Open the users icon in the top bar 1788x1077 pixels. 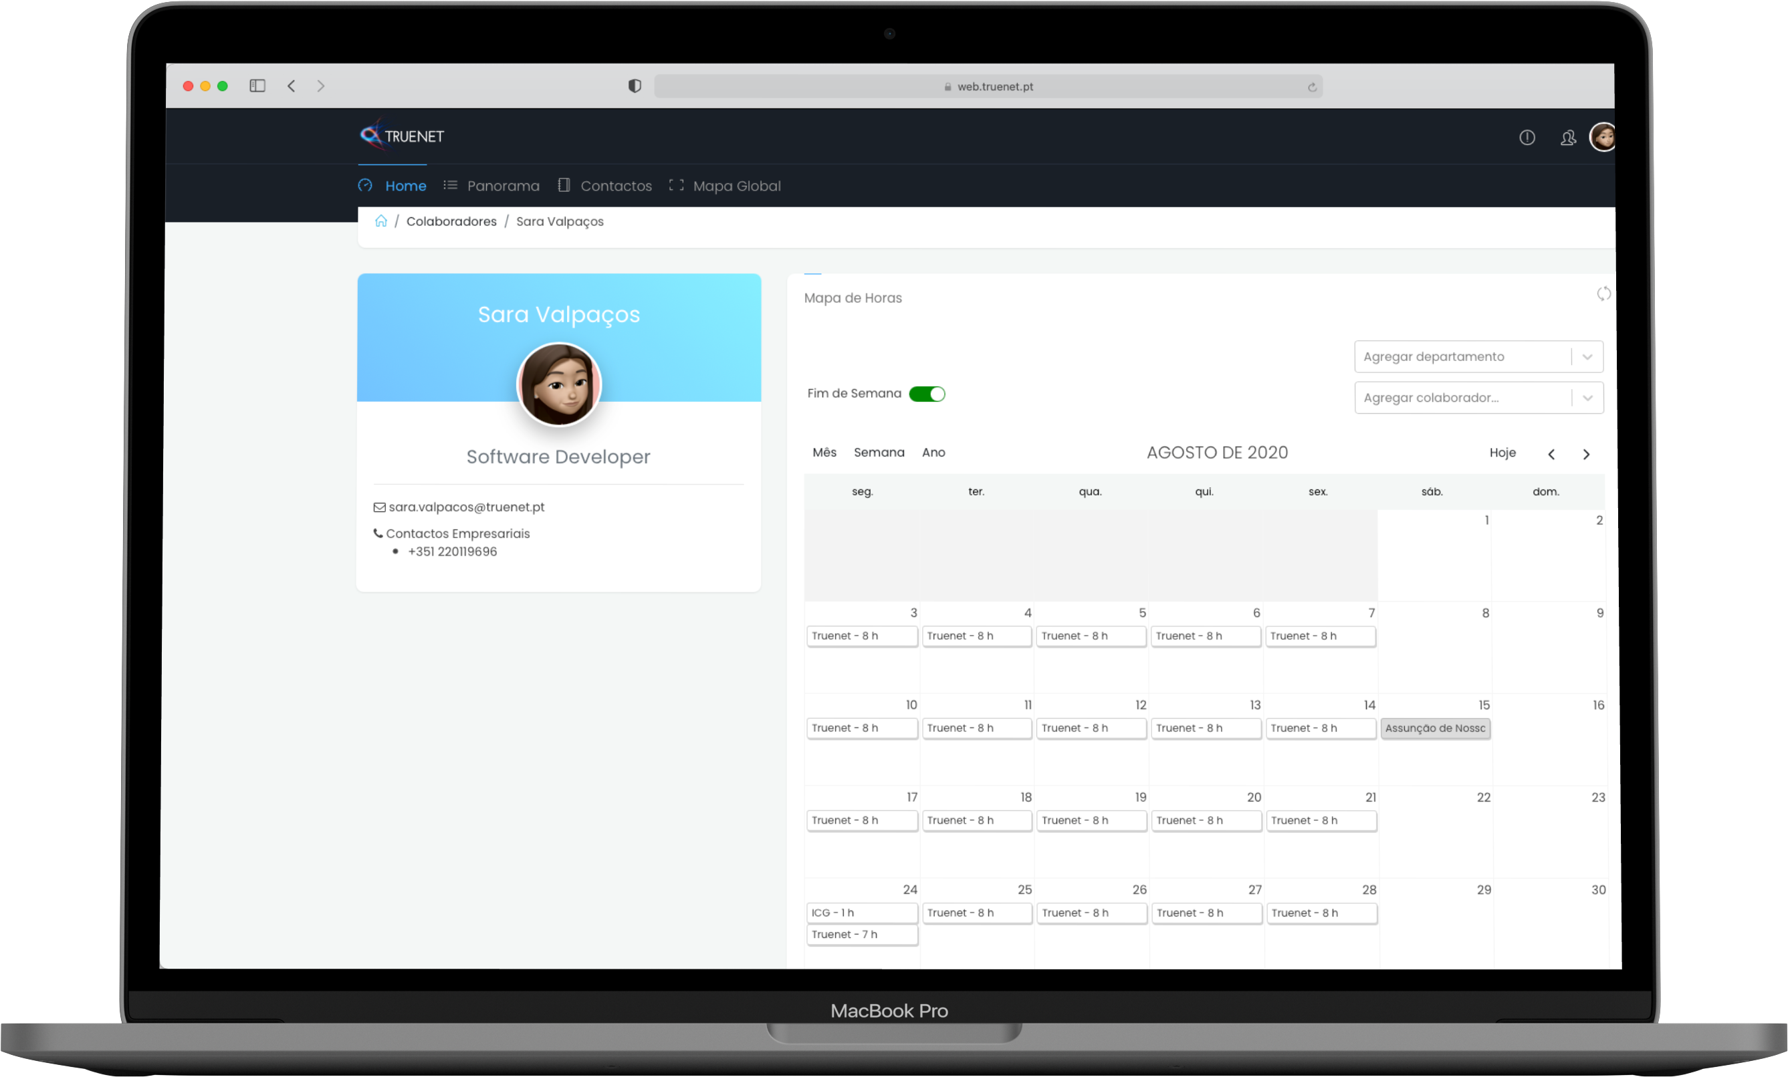click(x=1567, y=137)
